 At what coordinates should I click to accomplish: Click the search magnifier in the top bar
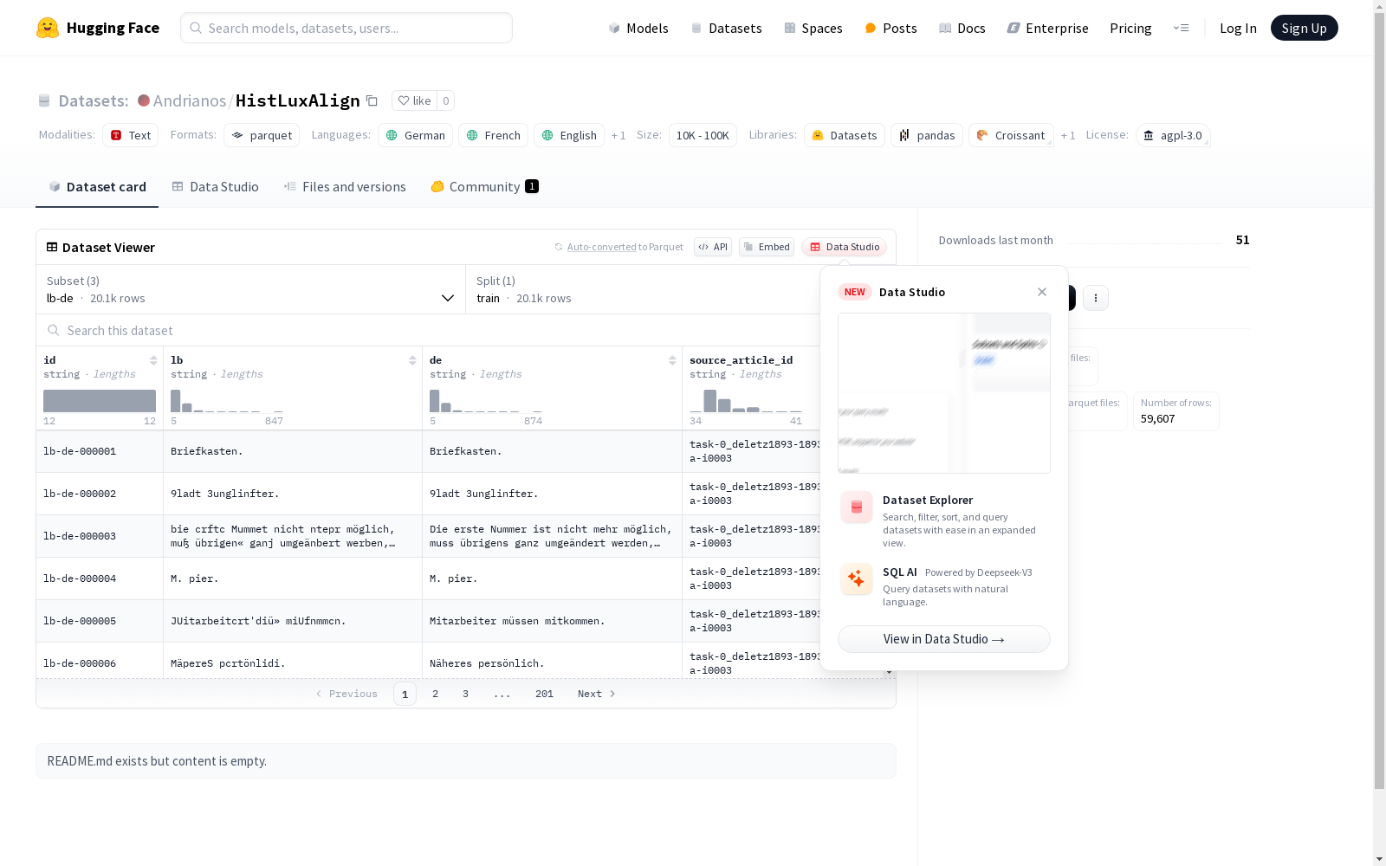[x=197, y=28]
